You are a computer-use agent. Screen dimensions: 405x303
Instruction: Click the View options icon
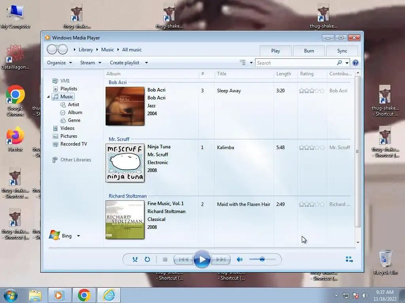[242, 63]
